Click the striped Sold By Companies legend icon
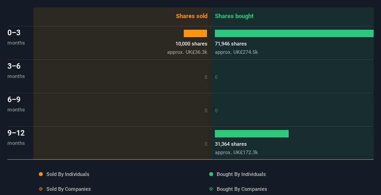 pos(41,189)
